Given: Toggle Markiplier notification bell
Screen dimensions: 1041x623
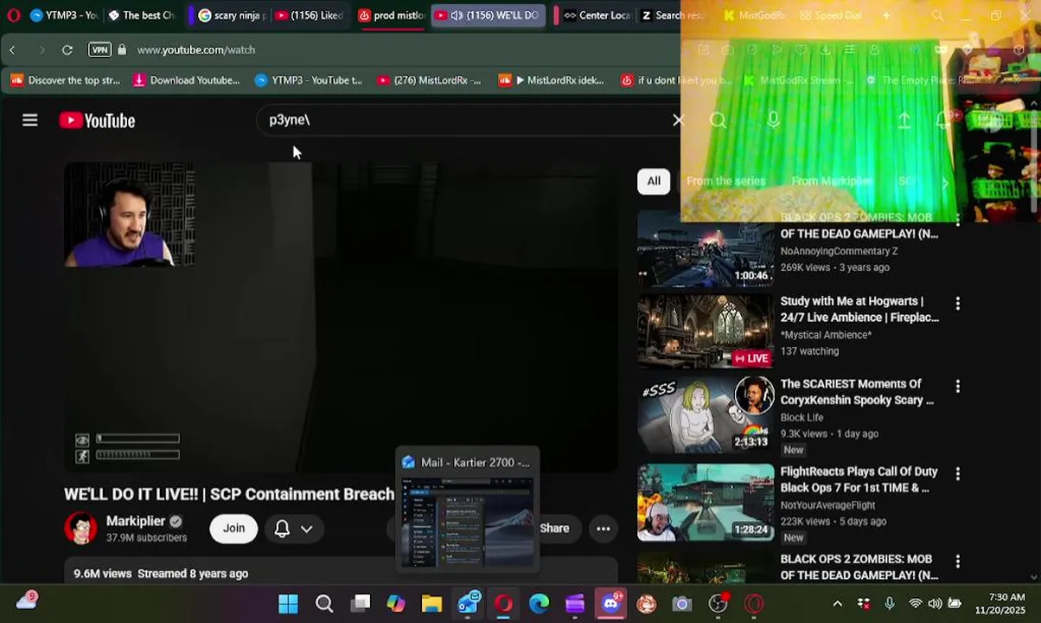Looking at the screenshot, I should tap(282, 529).
